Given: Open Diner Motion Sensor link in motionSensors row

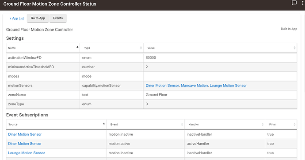Looking at the screenshot, I should point(162,86).
